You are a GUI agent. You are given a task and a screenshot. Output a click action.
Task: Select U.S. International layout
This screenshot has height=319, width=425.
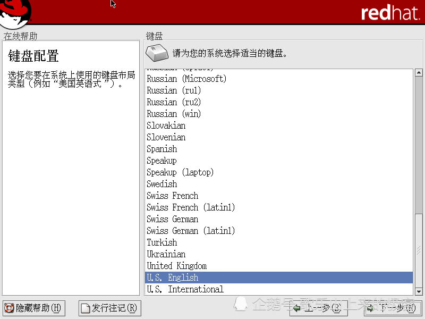[278, 289]
